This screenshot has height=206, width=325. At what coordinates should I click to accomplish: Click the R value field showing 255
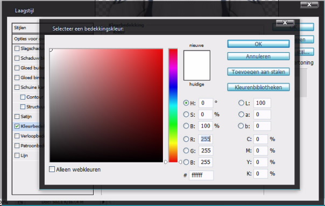click(x=206, y=139)
